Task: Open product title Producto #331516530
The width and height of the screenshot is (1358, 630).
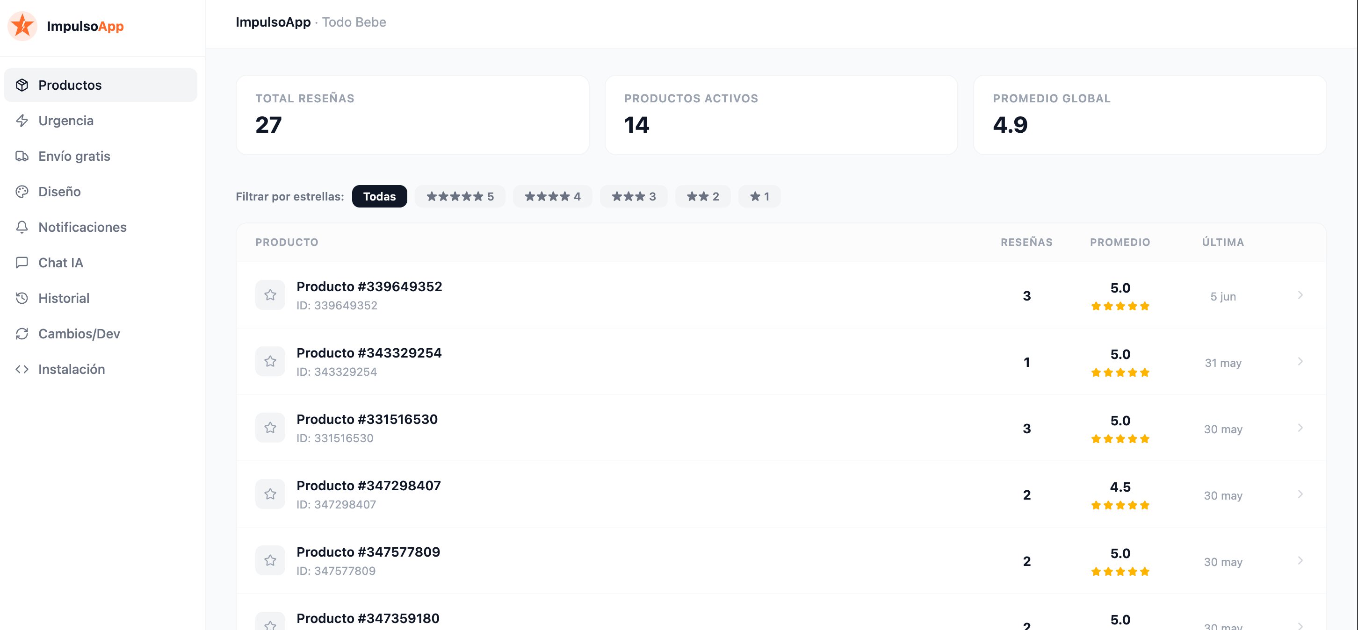Action: point(367,419)
